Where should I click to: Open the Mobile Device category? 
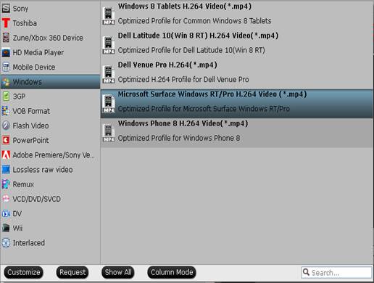50,67
